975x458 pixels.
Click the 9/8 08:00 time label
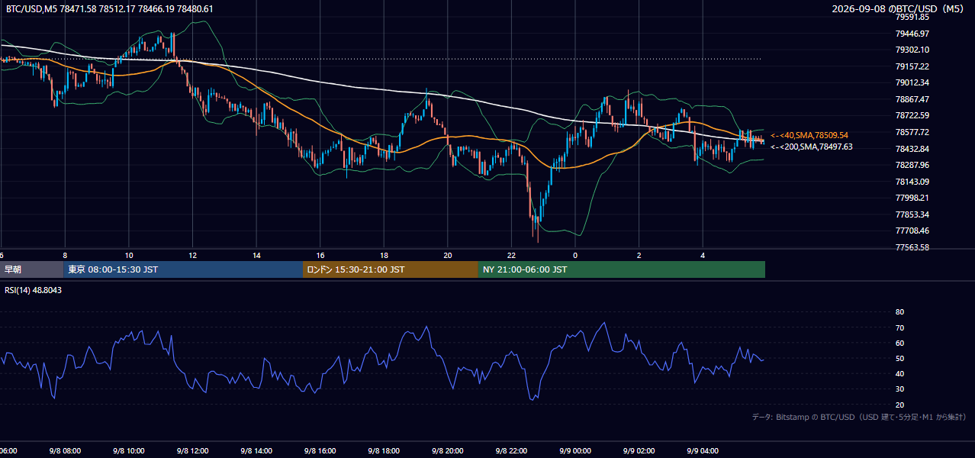point(64,450)
